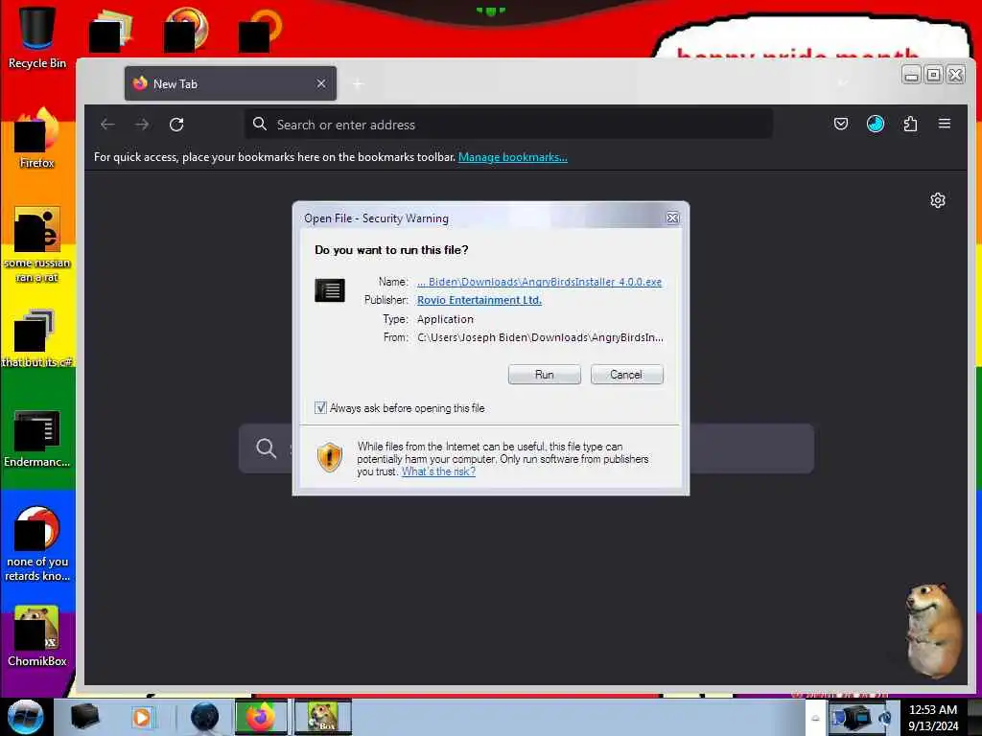
Task: Open the ChomikBox desktop icon
Action: click(x=36, y=636)
